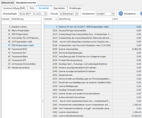Click the Aktualisieren button label
142x118 pixels.
130,14
